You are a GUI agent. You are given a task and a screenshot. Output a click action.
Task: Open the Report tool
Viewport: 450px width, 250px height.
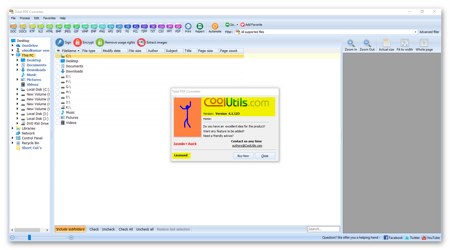tap(200, 28)
